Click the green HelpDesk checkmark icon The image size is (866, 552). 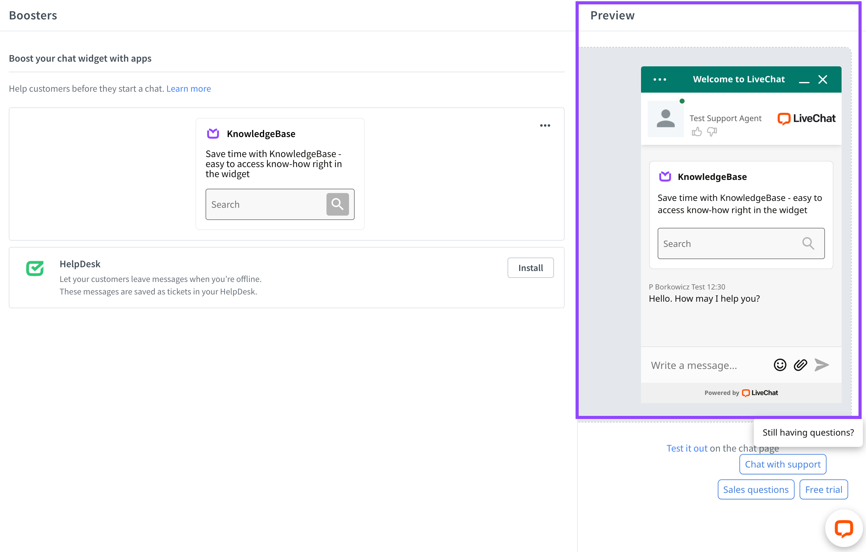[35, 268]
